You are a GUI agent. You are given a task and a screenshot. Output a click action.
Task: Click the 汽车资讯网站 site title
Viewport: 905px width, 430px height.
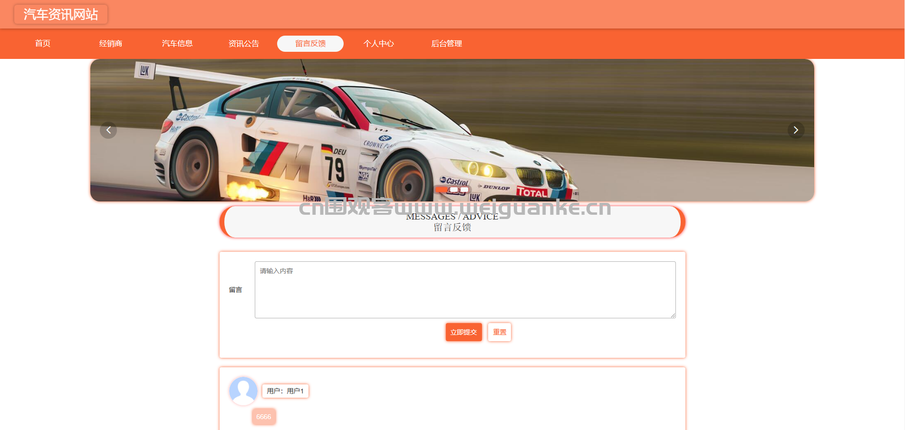pyautogui.click(x=61, y=14)
